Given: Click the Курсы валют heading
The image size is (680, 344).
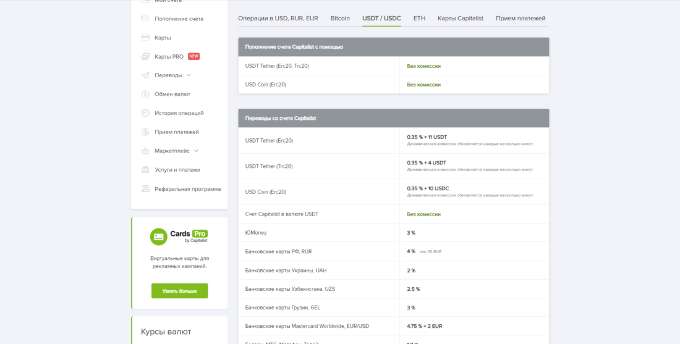Looking at the screenshot, I should coord(166,332).
